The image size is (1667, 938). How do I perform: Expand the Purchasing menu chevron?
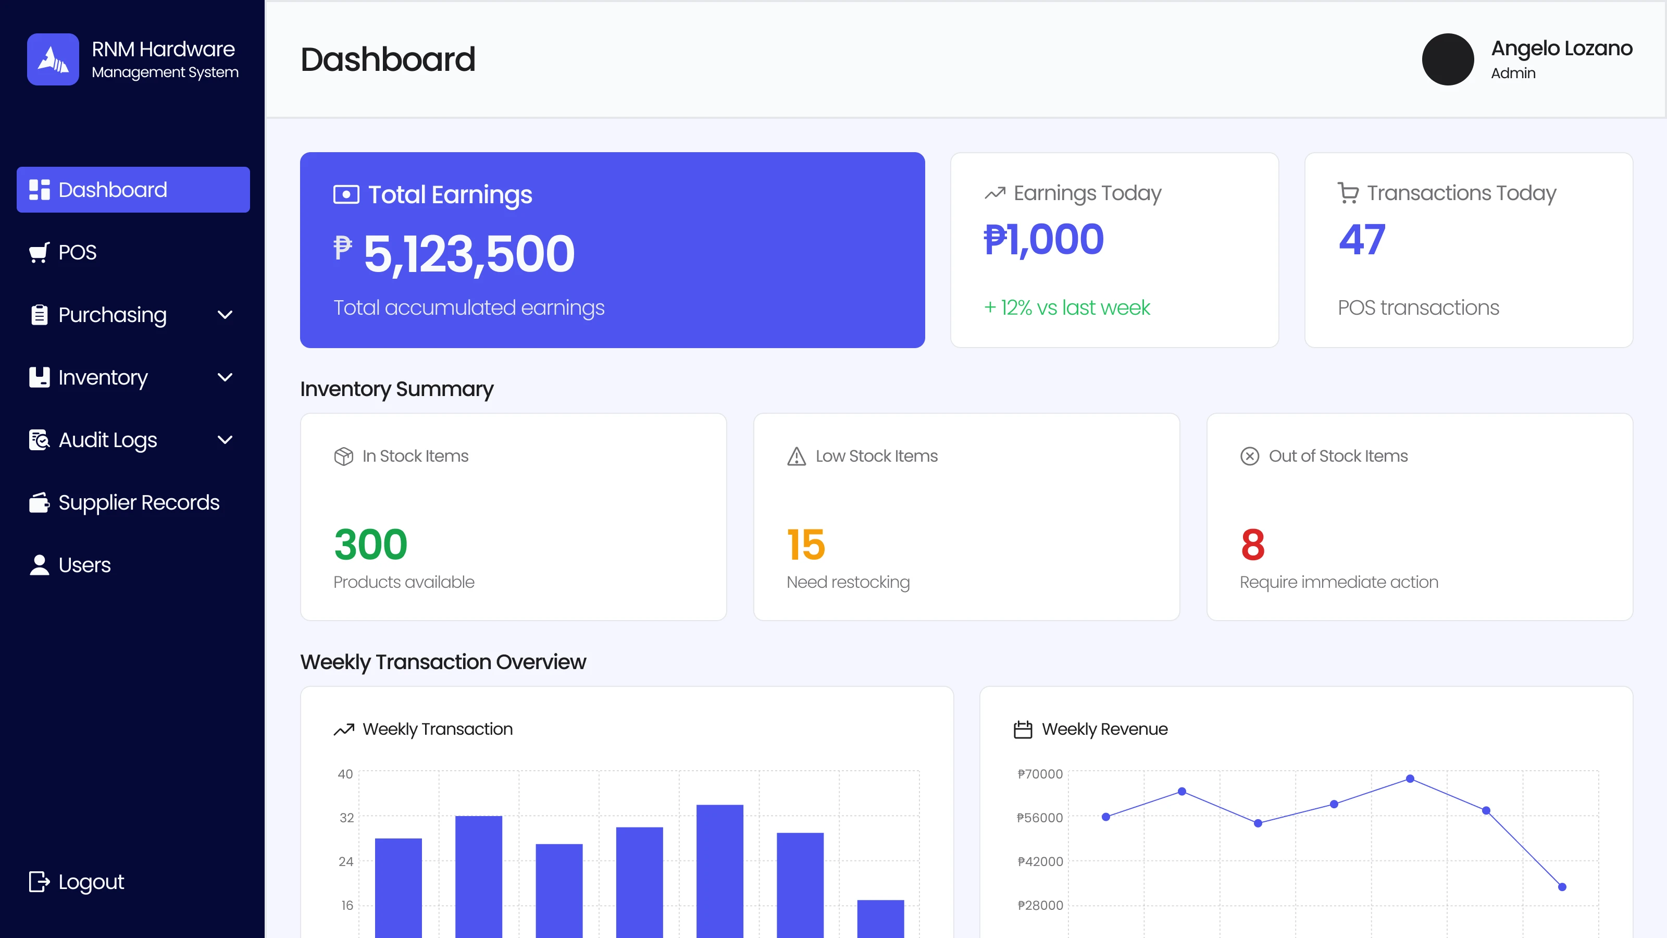pyautogui.click(x=225, y=315)
